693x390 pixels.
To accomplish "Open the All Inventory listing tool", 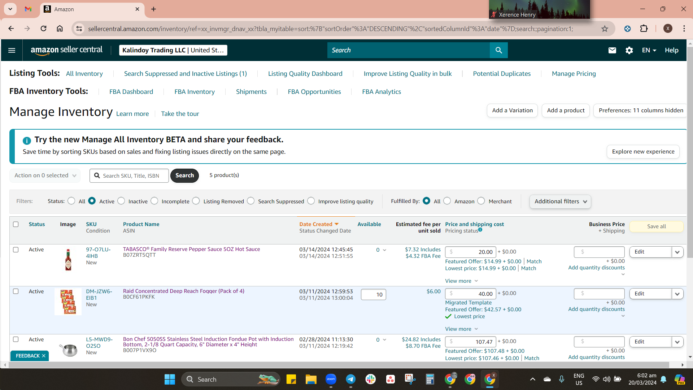I will point(84,74).
